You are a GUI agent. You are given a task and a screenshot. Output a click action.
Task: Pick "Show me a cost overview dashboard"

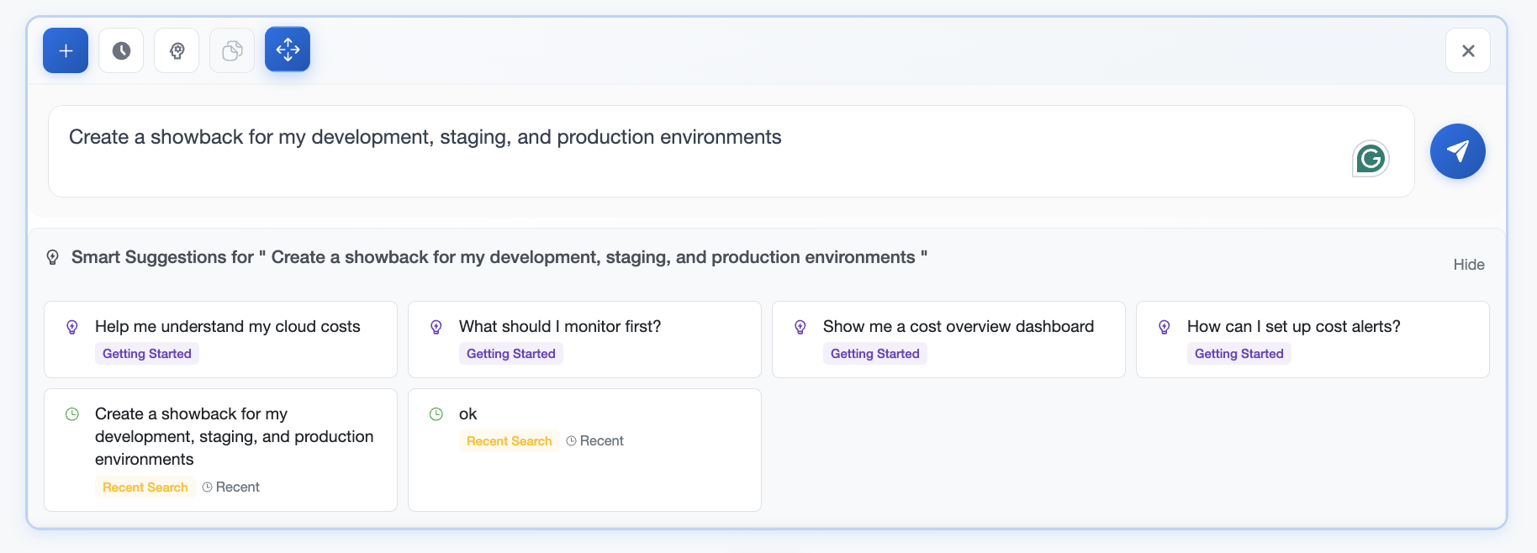[x=958, y=327]
